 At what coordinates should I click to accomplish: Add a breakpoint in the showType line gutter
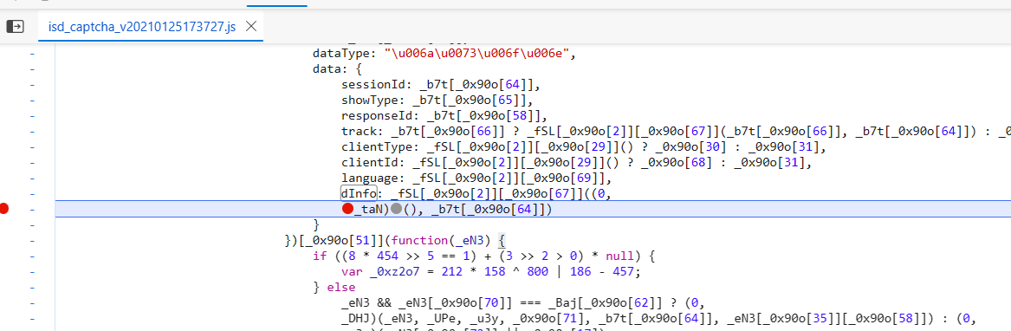click(32, 100)
